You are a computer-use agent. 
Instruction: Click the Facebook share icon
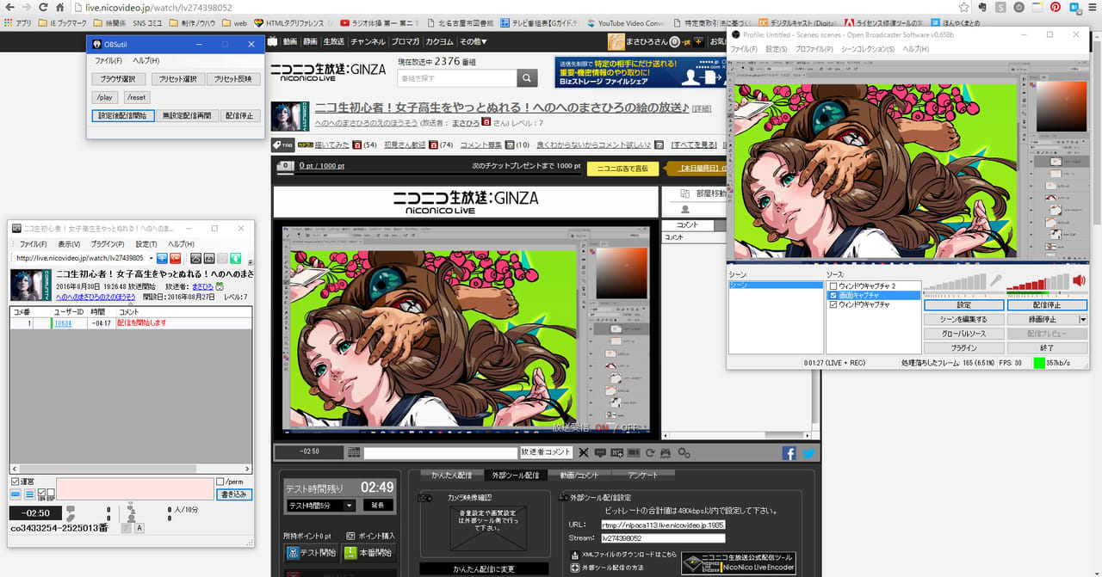pos(789,453)
